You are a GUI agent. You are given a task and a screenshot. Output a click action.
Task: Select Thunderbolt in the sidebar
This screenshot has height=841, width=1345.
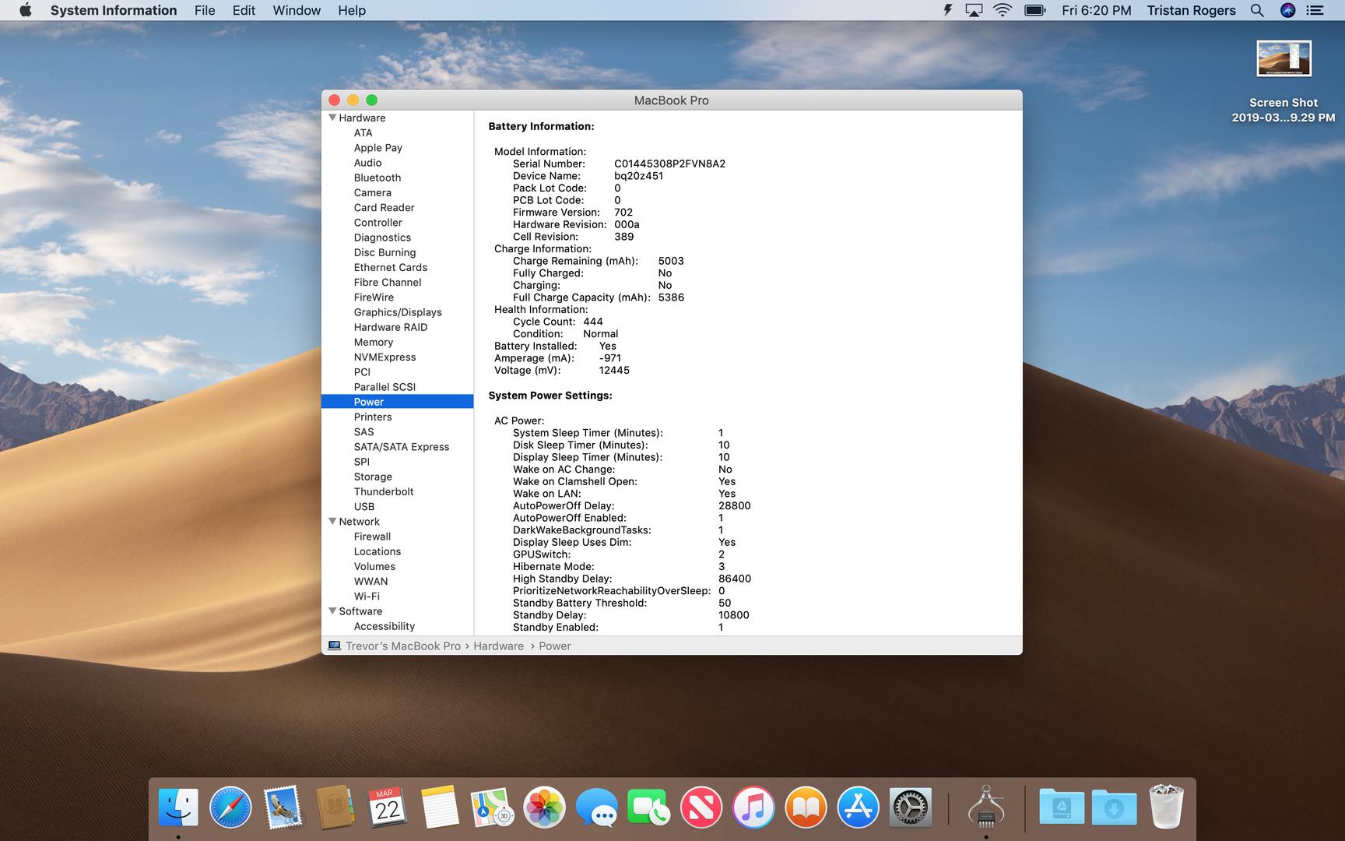384,491
